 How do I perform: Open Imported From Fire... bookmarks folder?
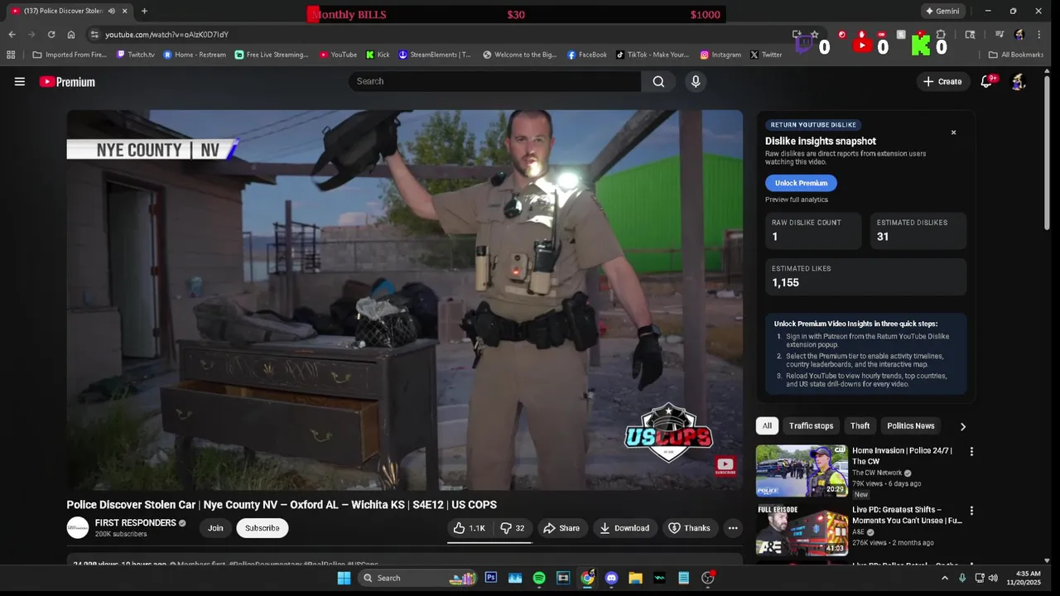(x=70, y=55)
